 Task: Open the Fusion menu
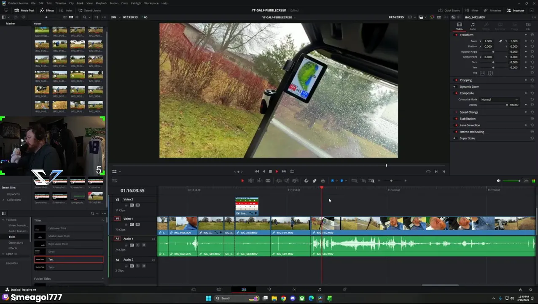tap(114, 3)
